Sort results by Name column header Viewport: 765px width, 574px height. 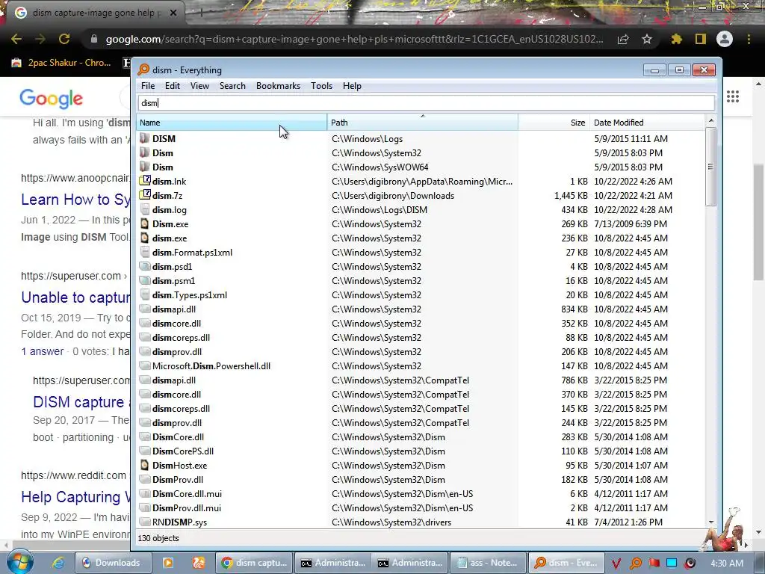[x=232, y=123]
